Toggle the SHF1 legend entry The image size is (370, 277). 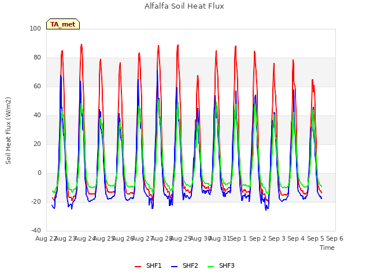pos(148,265)
